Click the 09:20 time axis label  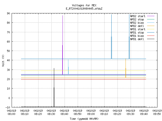(x=117, y=114)
